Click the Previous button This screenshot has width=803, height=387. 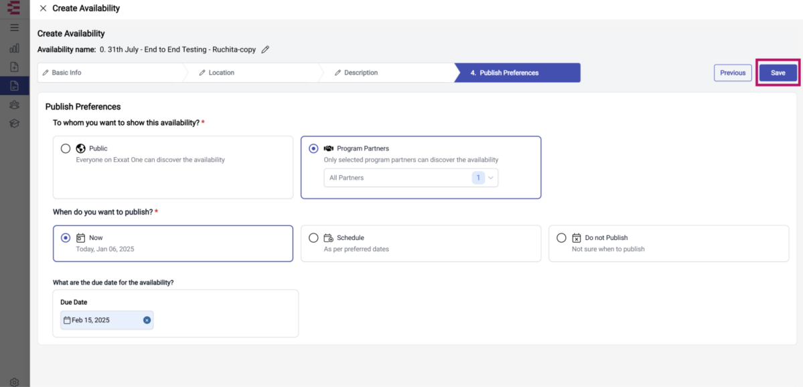tap(733, 73)
